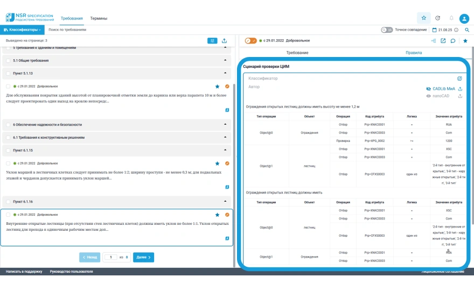
Task: Switch to the Термины tab
Action: coord(99,18)
